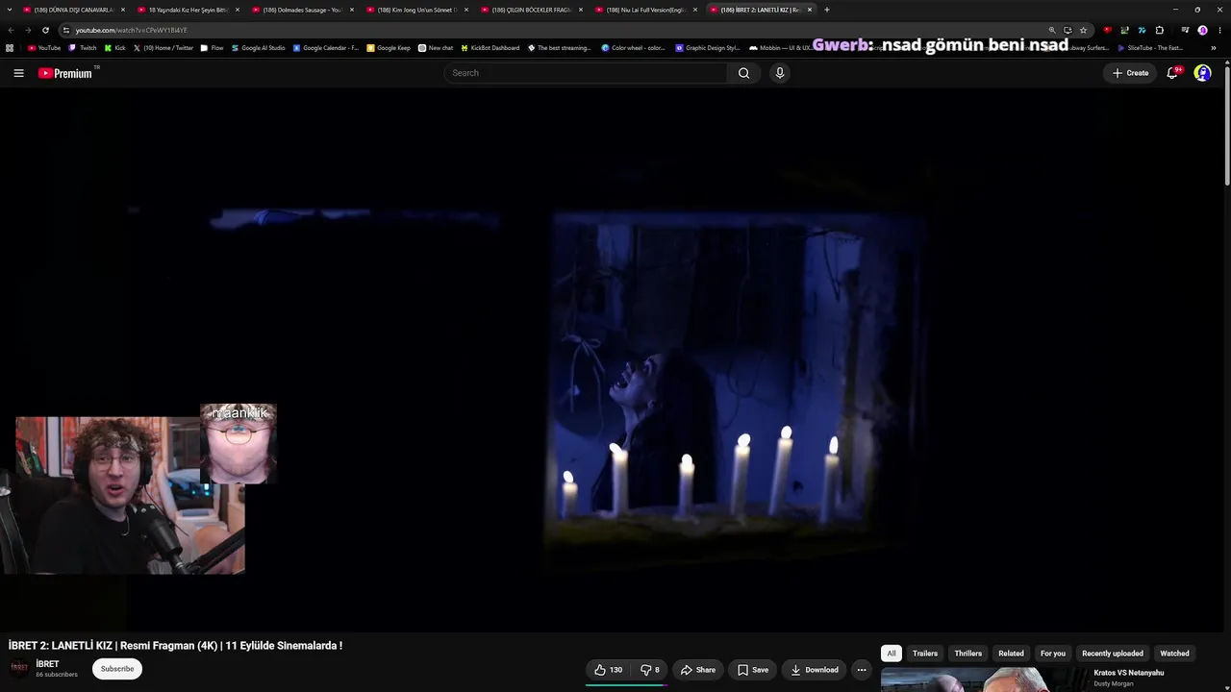Screen dimensions: 1231x692
Task: Open Google Keep bookmark
Action: coord(389,47)
